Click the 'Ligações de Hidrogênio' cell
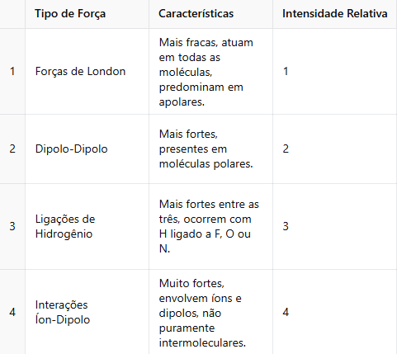The width and height of the screenshot is (397, 354). pos(87,226)
